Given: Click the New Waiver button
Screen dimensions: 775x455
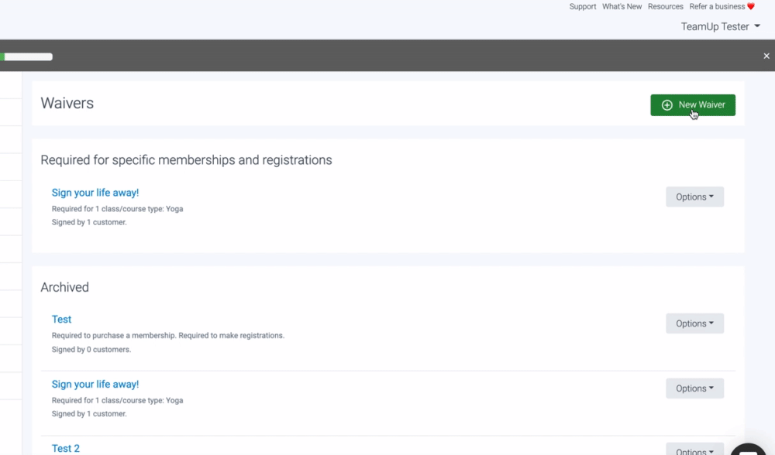Looking at the screenshot, I should pyautogui.click(x=692, y=105).
